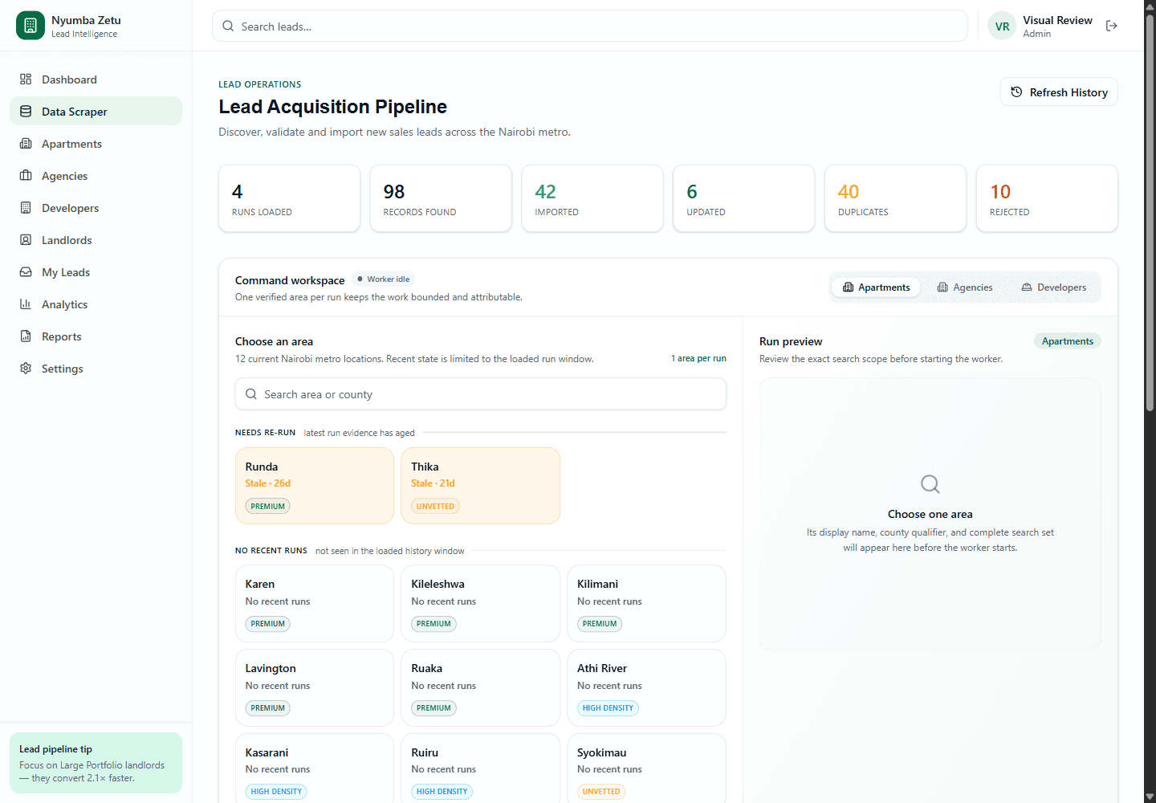Click the VR user avatar
Image resolution: width=1156 pixels, height=803 pixels.
coord(1002,26)
